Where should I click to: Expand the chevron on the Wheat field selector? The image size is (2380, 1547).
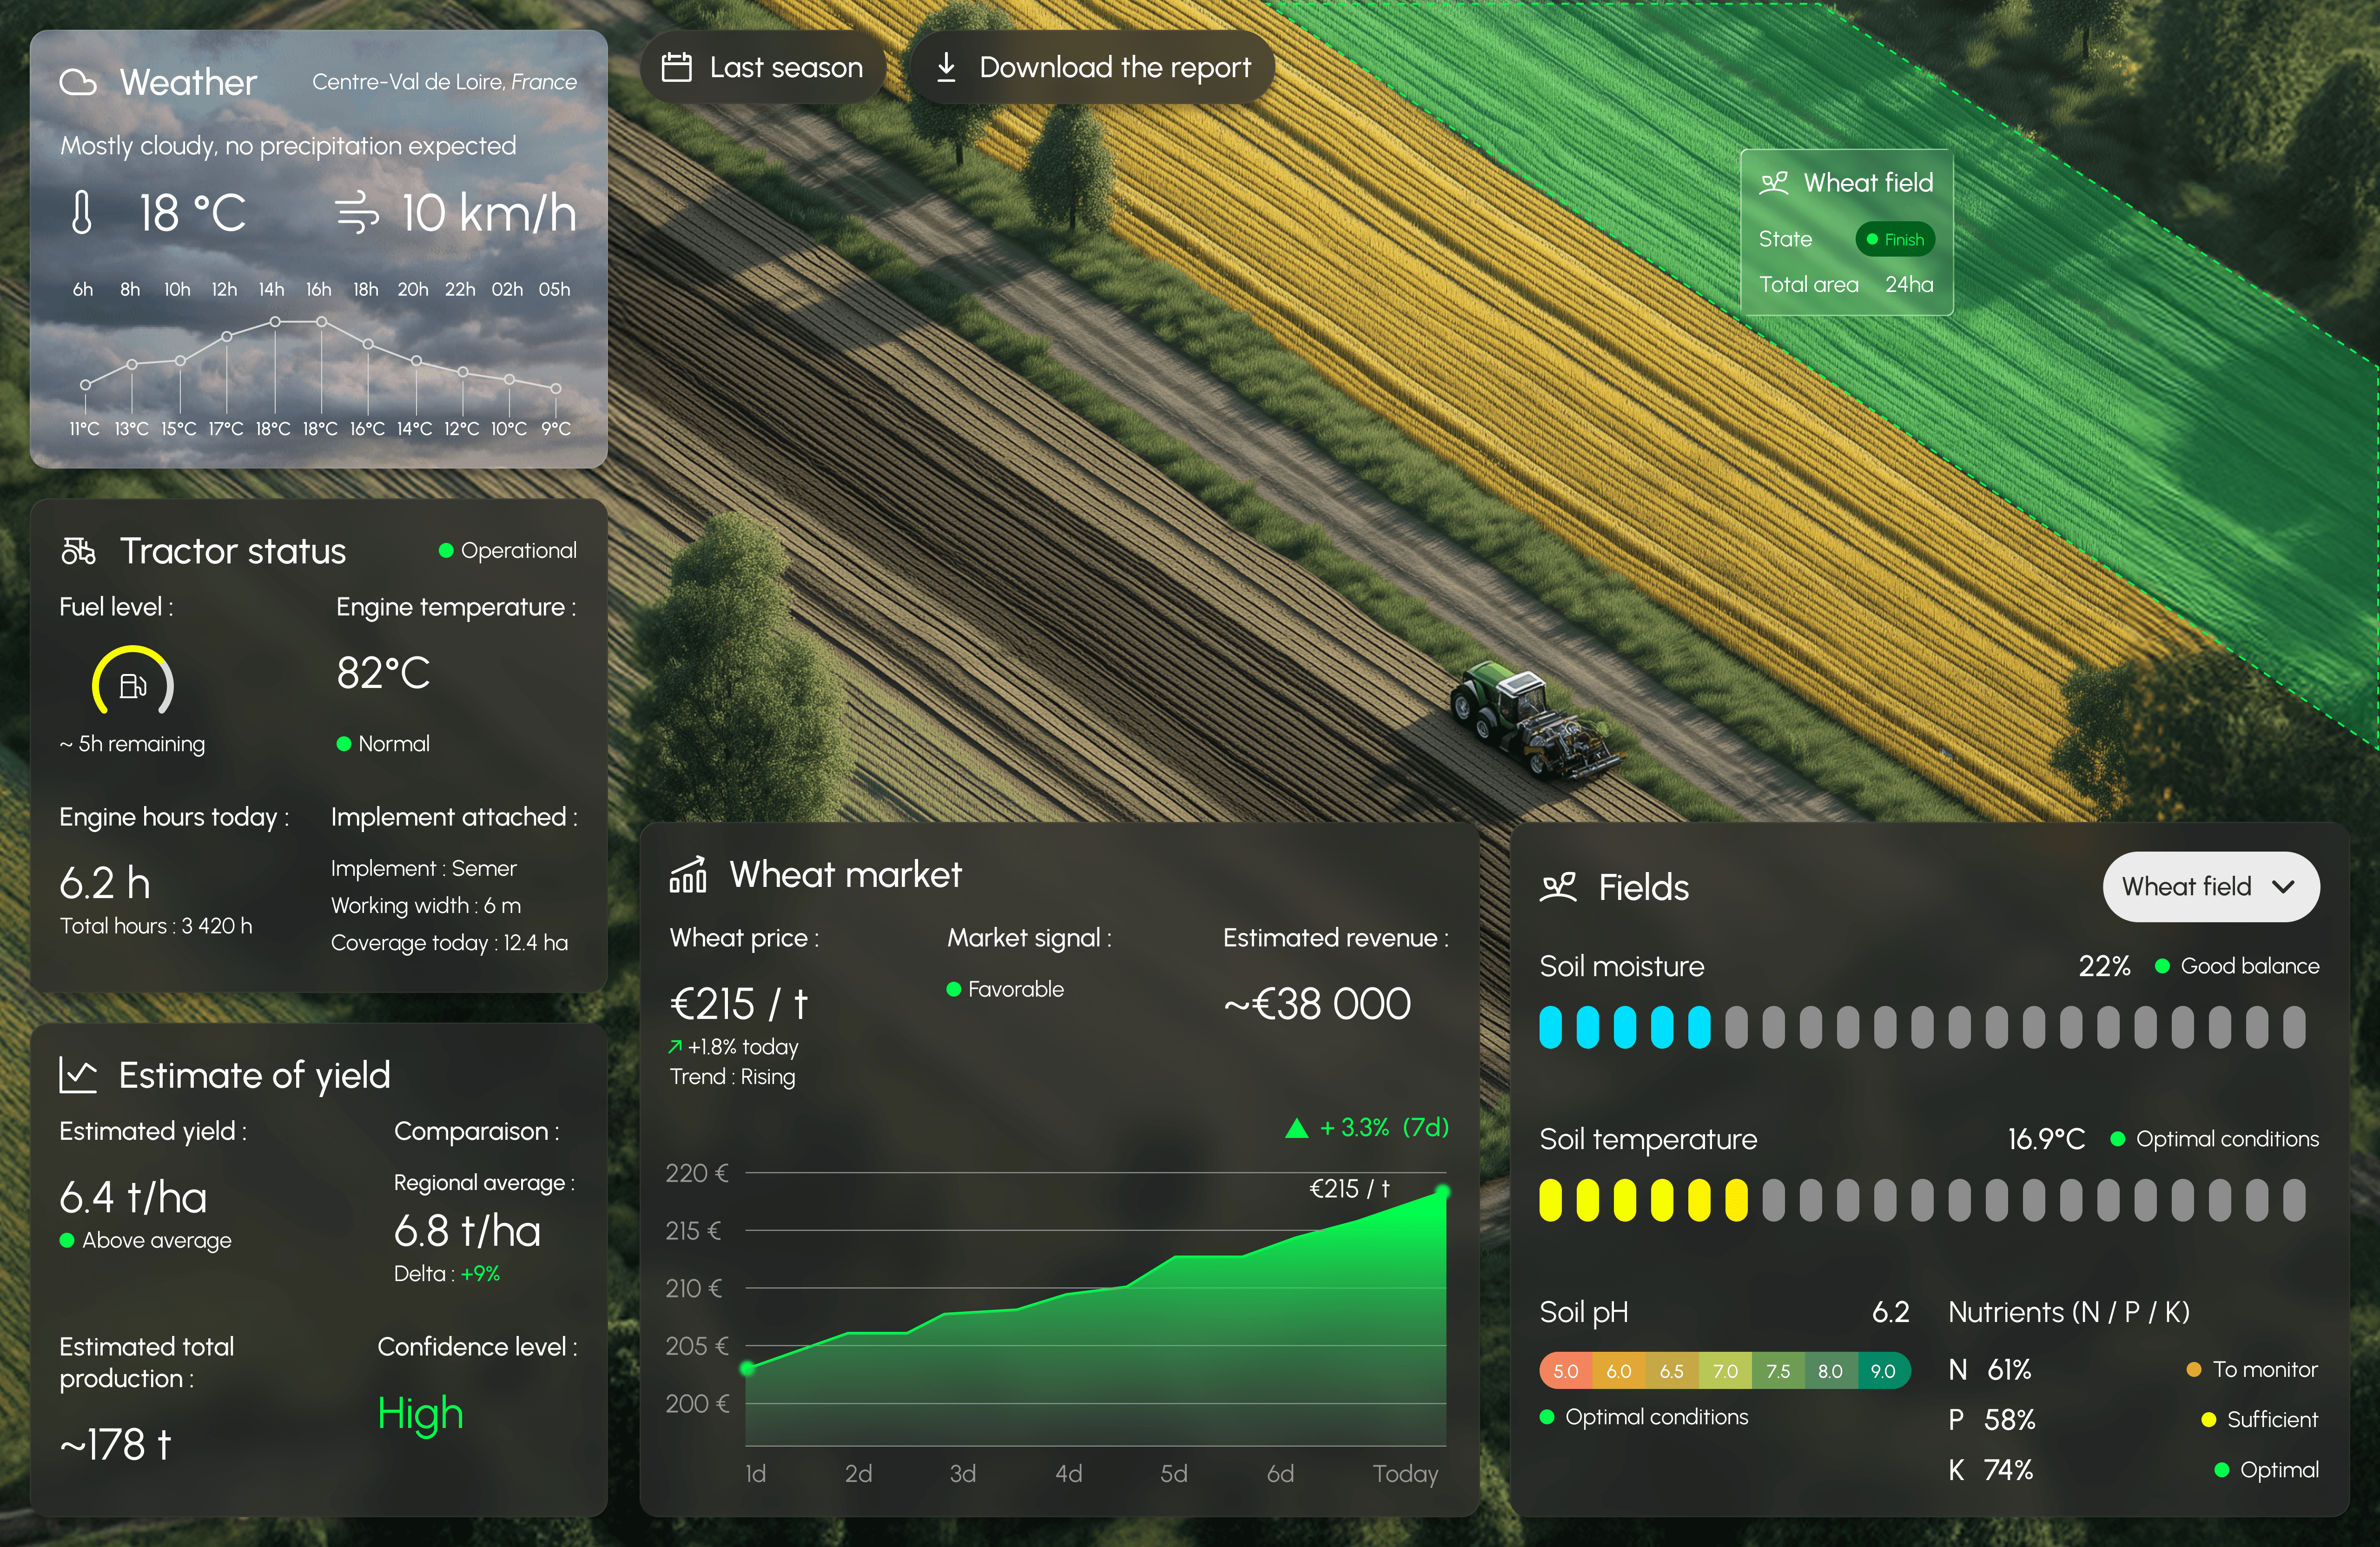[2284, 887]
